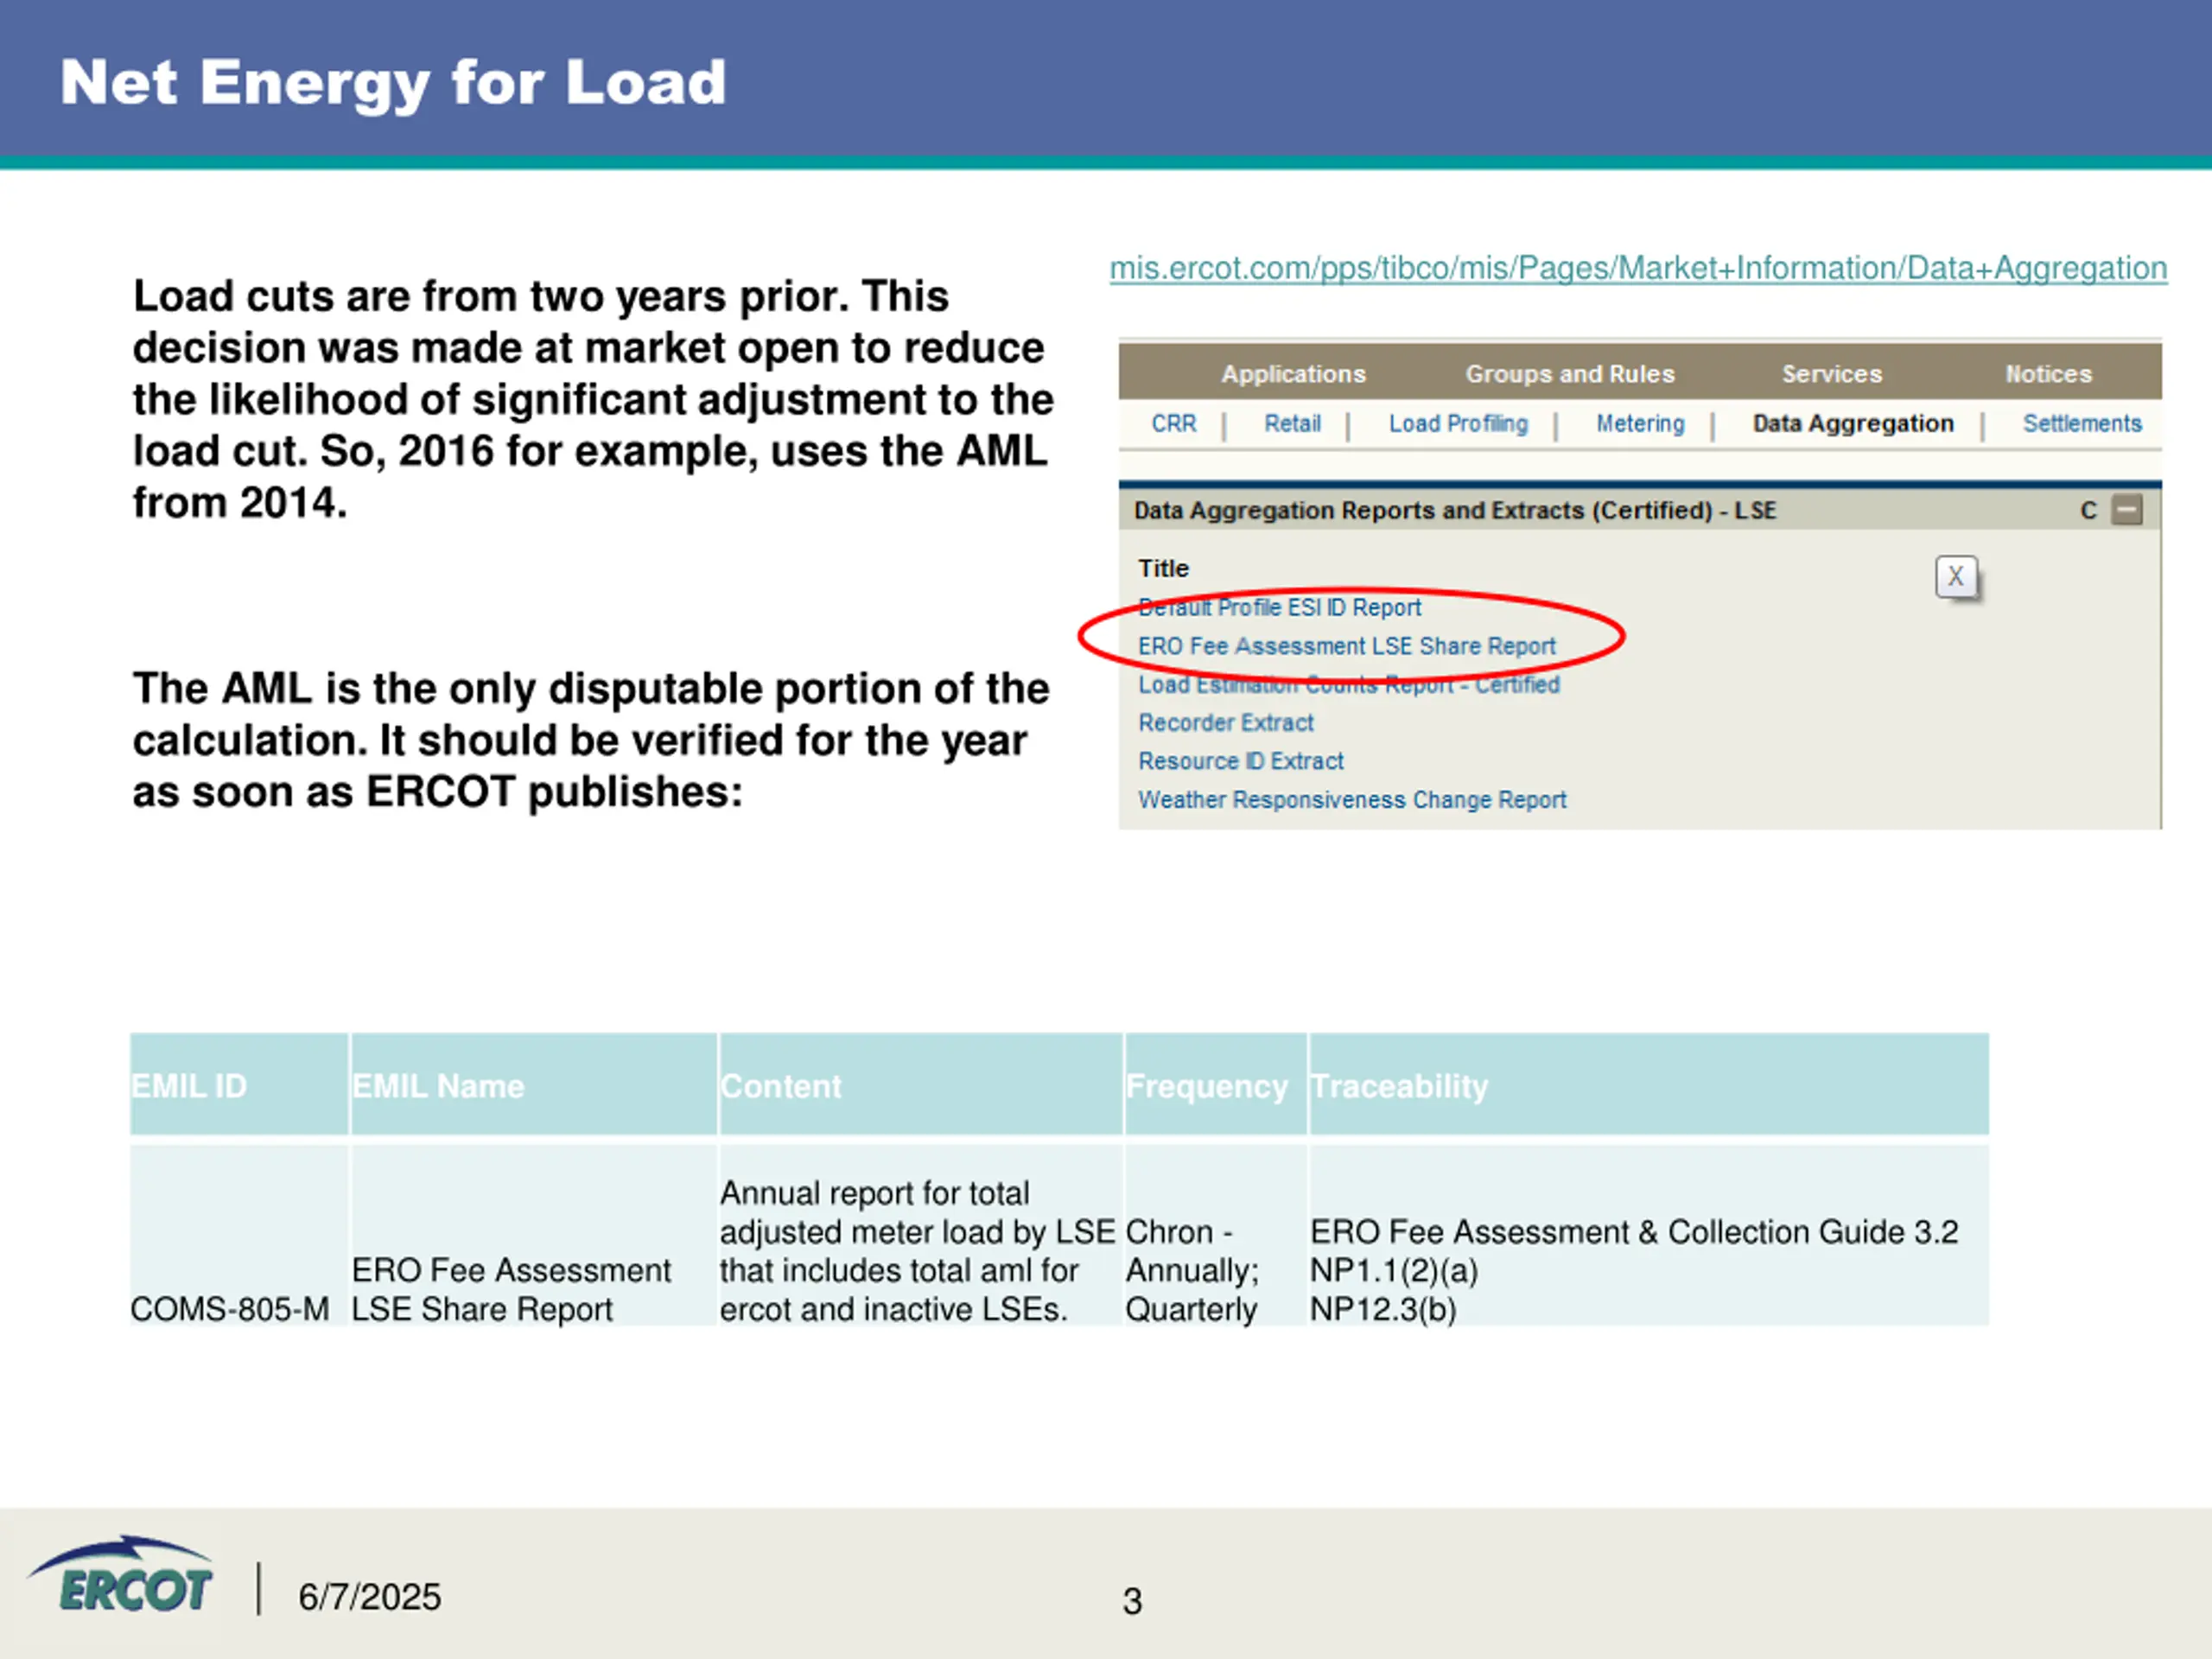This screenshot has height=1659, width=2212.
Task: Open Load Estimation Counts Report - Certified link
Action: (x=1349, y=685)
